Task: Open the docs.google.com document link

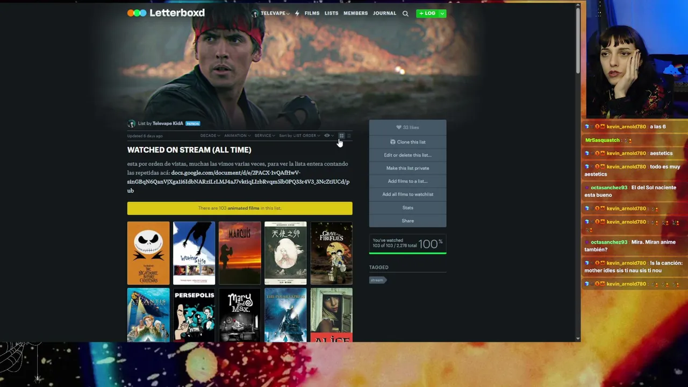Action: 238,182
